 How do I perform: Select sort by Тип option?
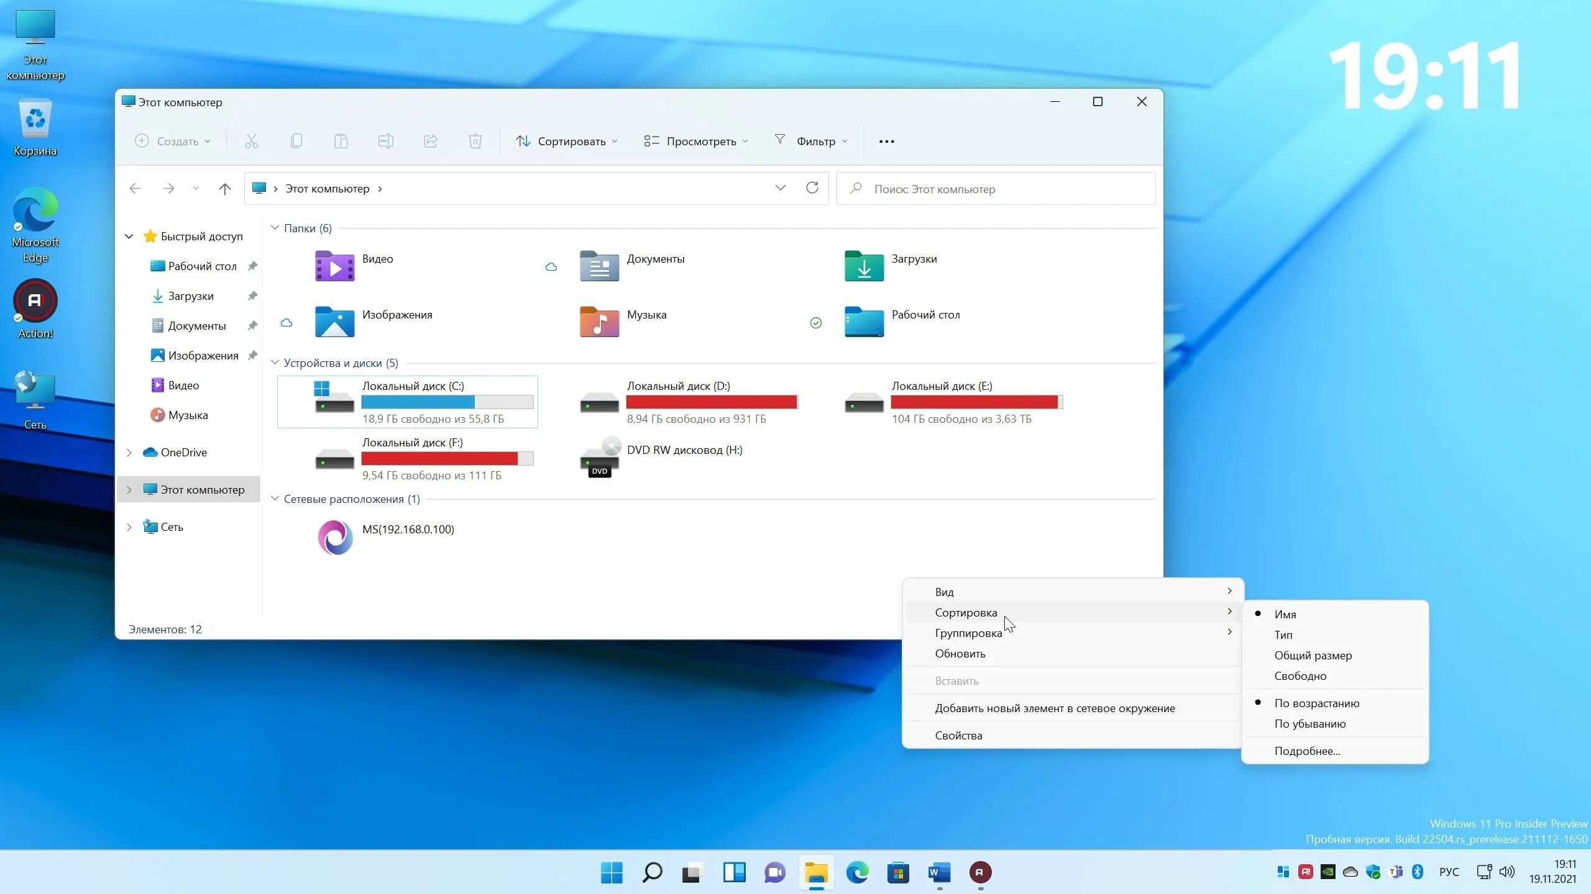[x=1283, y=634]
